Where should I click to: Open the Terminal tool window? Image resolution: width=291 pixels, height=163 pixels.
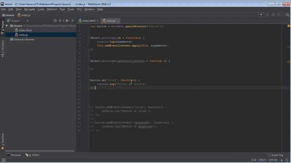14,155
